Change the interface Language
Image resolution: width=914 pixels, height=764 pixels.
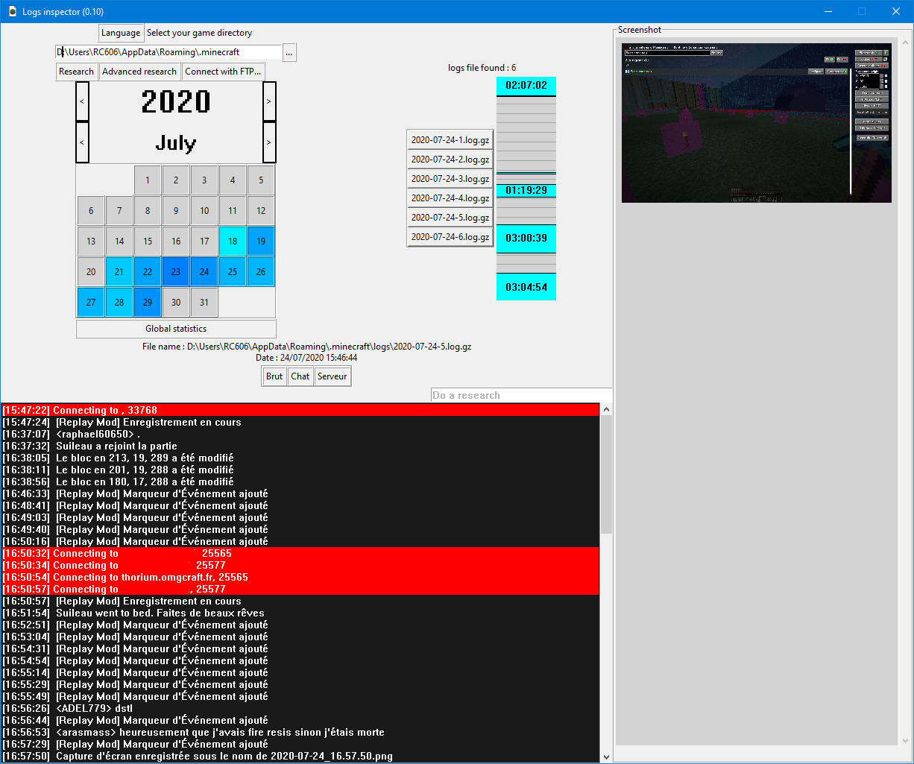[x=121, y=33]
